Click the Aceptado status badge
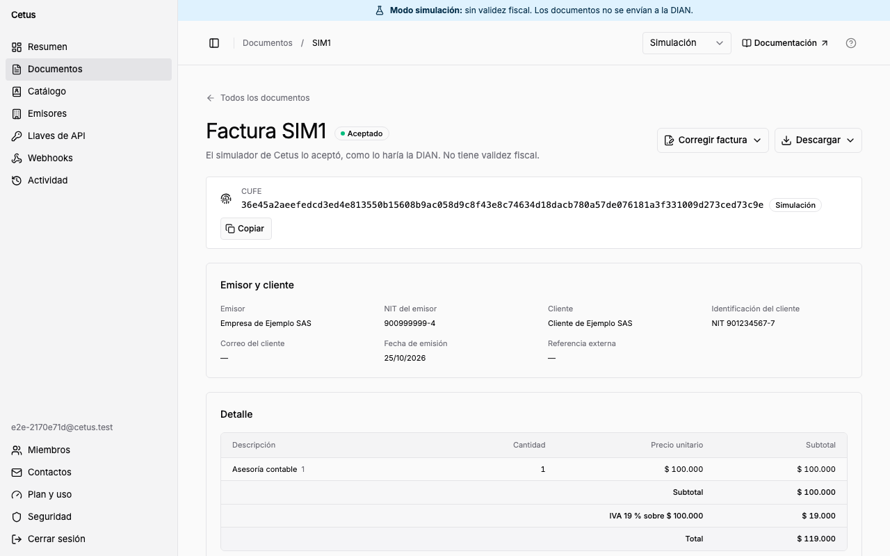The height and width of the screenshot is (556, 890). [x=362, y=133]
